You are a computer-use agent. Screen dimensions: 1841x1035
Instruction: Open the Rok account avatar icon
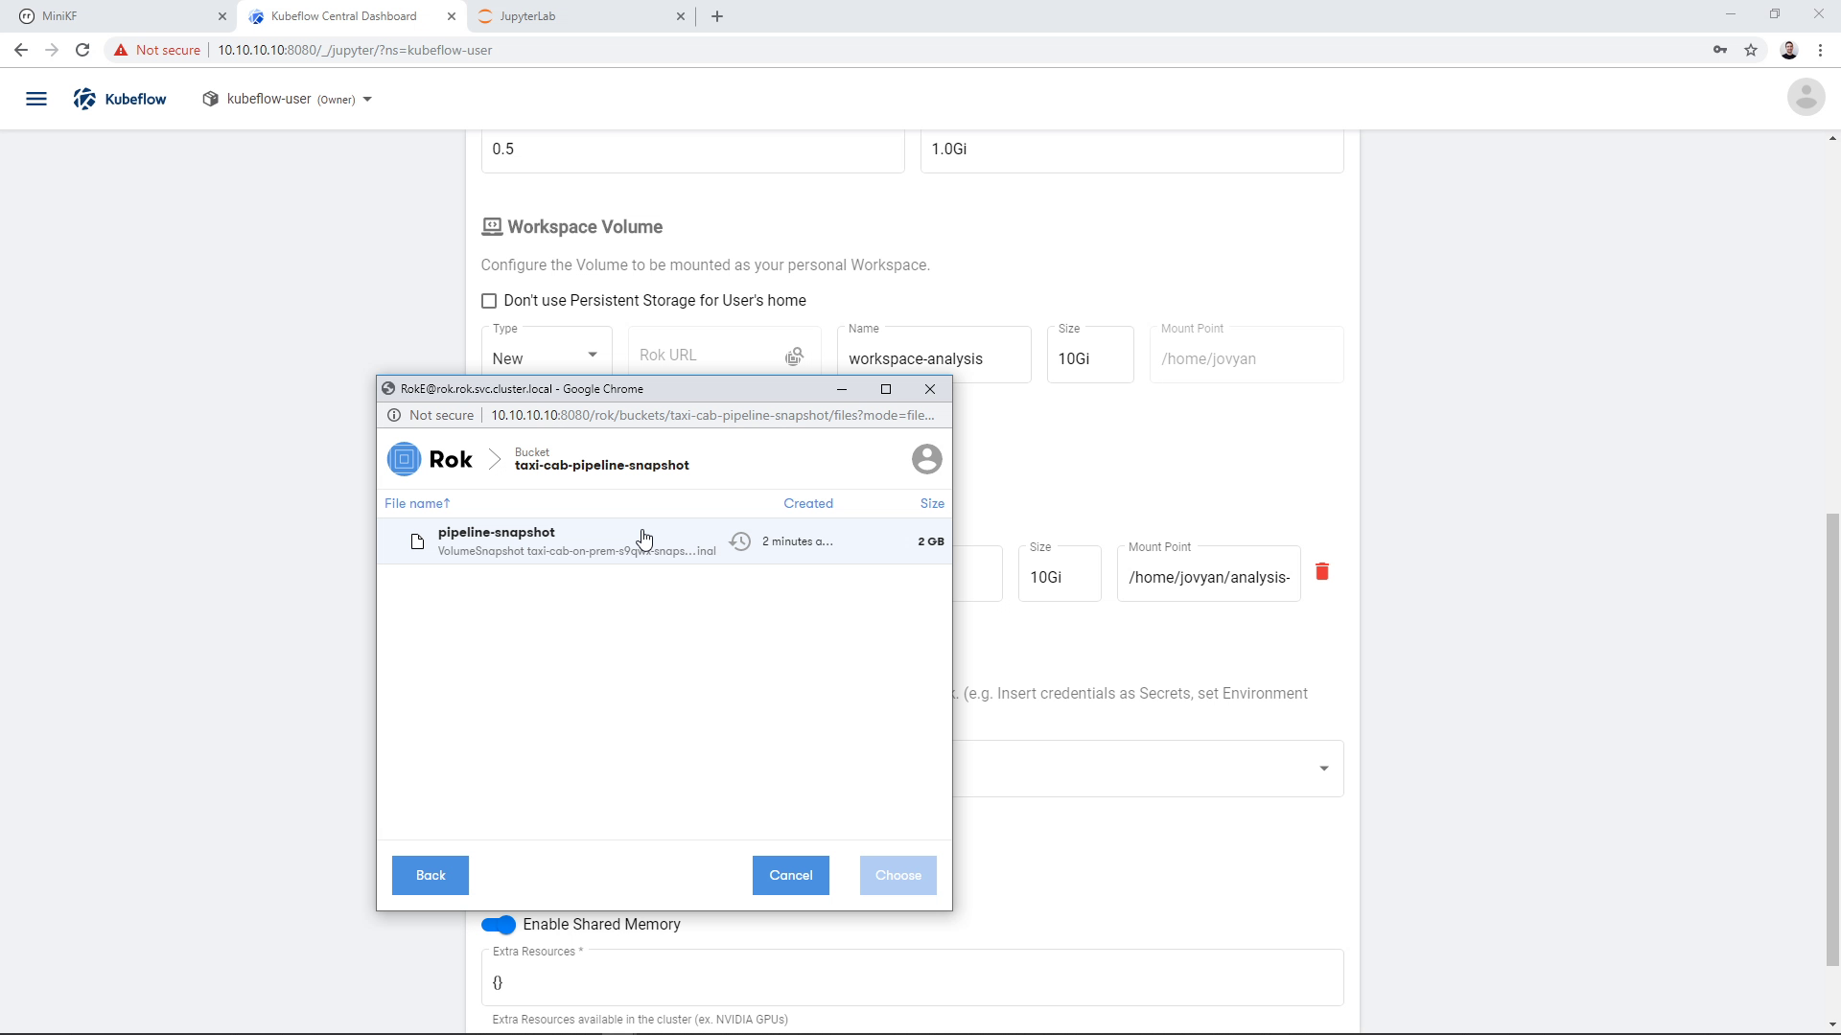coord(926,459)
